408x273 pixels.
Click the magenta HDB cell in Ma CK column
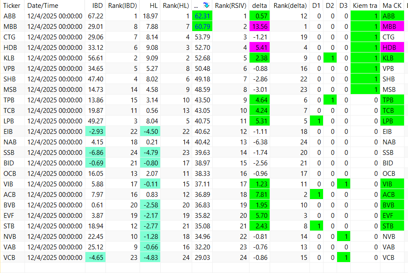(x=392, y=48)
